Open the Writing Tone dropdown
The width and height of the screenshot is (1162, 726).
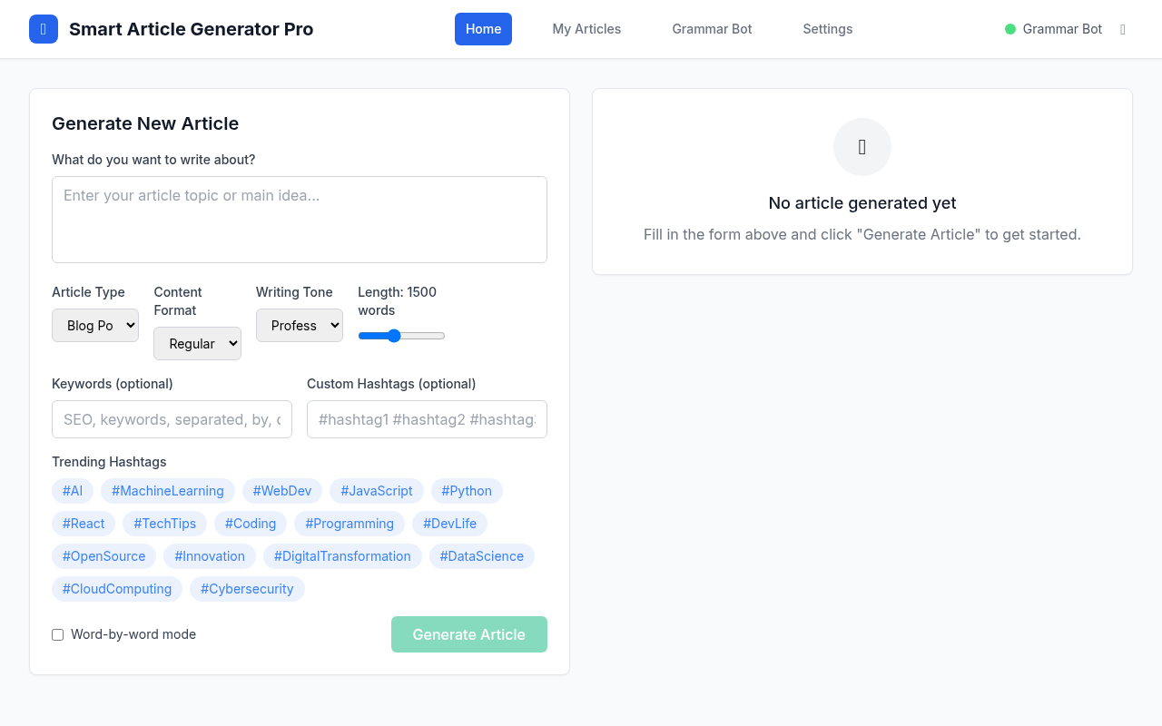pos(299,326)
